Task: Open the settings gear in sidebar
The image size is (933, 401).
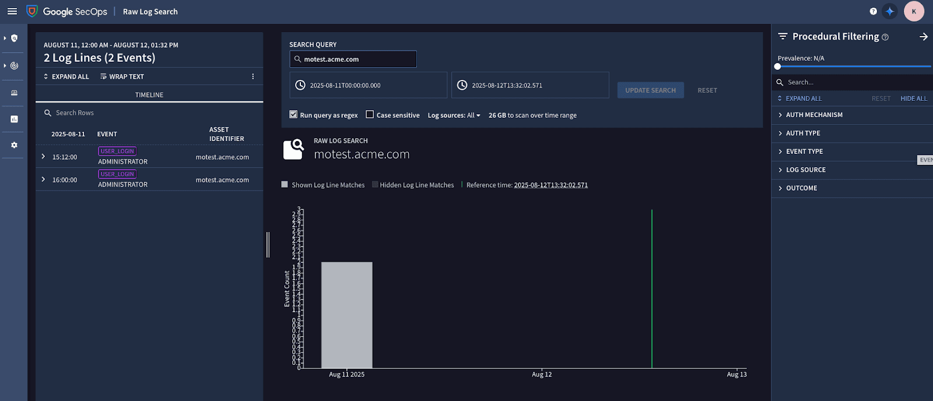Action: point(14,145)
